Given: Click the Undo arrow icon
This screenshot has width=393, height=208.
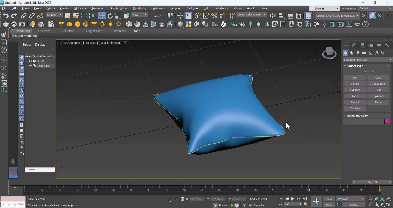Looking at the screenshot, I should (x=6, y=16).
